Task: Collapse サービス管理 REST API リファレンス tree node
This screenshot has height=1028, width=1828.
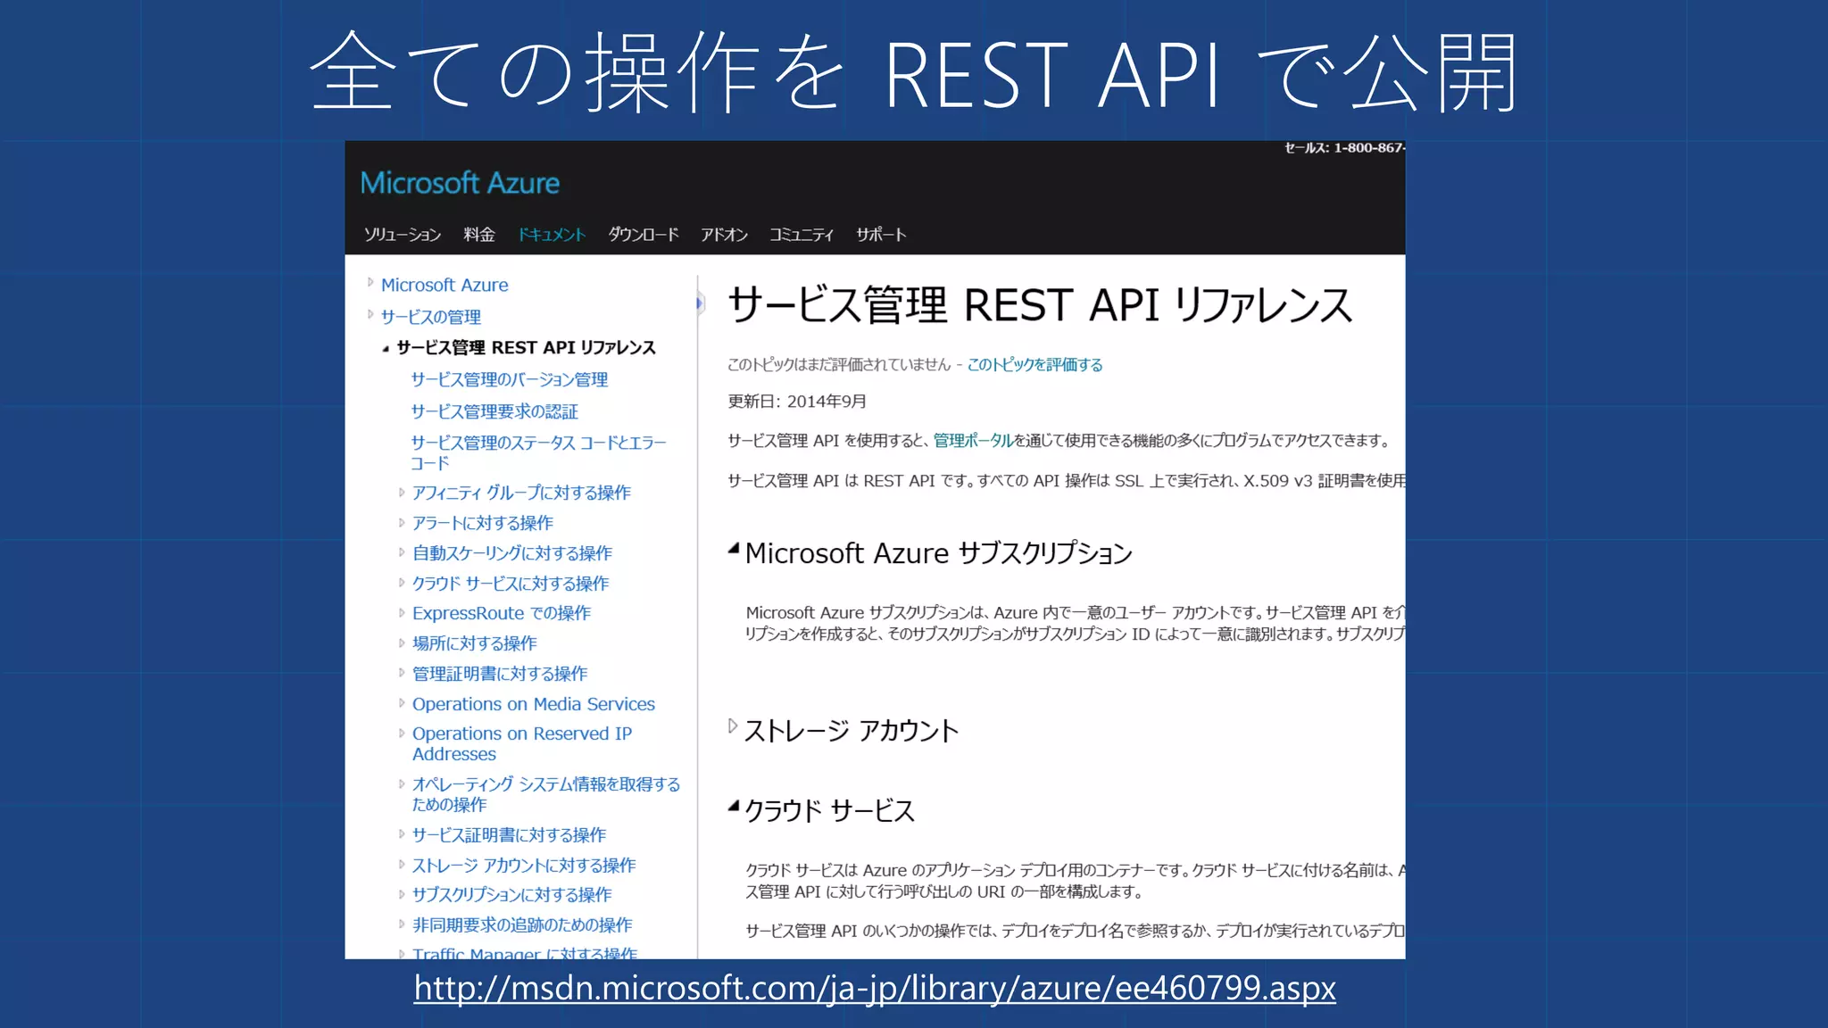Action: coord(386,349)
